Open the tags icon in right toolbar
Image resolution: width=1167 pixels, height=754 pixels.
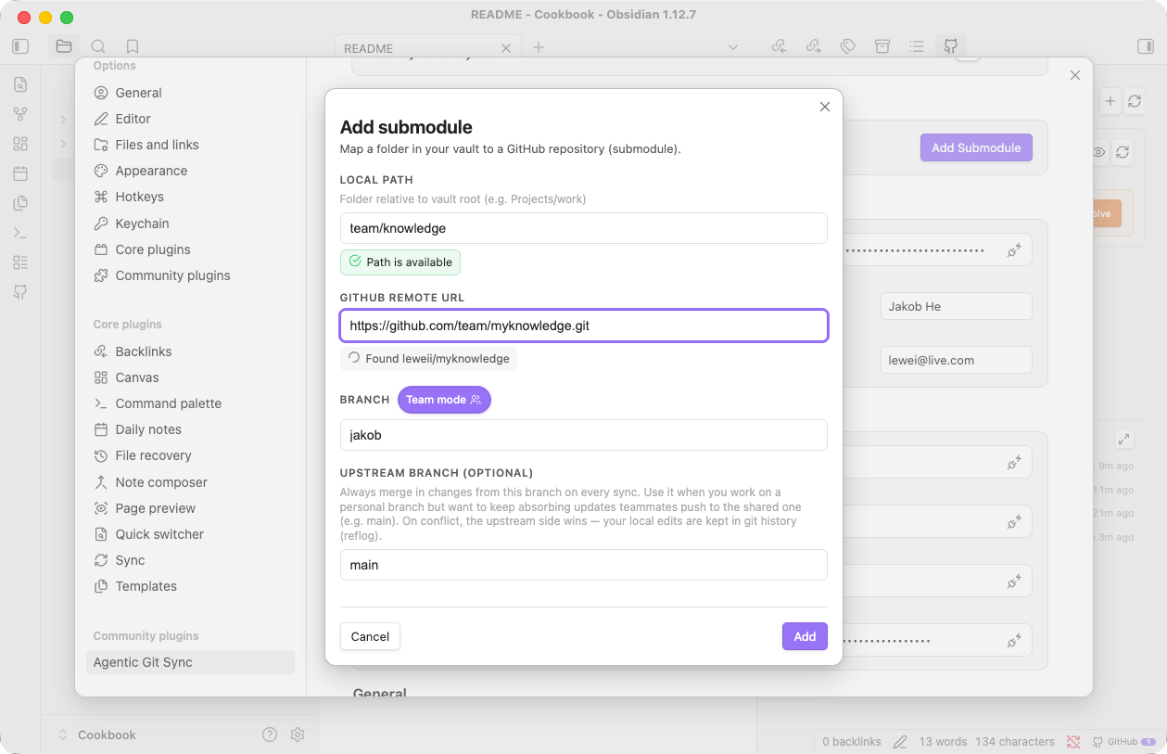click(847, 46)
